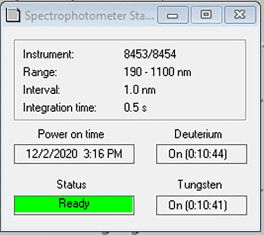Click the Tungsten lamp On (0:10:41) field

[202, 205]
